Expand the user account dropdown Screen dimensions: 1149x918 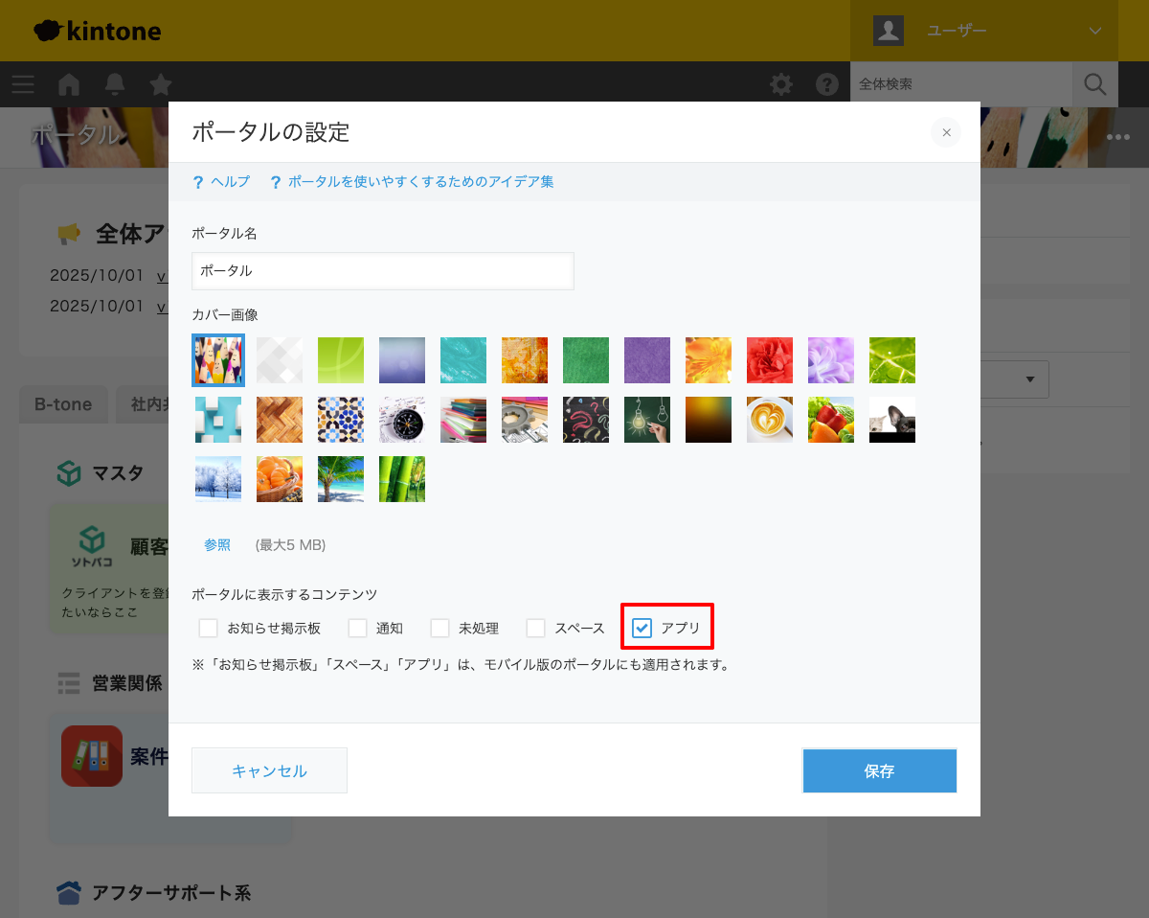[x=1094, y=30]
